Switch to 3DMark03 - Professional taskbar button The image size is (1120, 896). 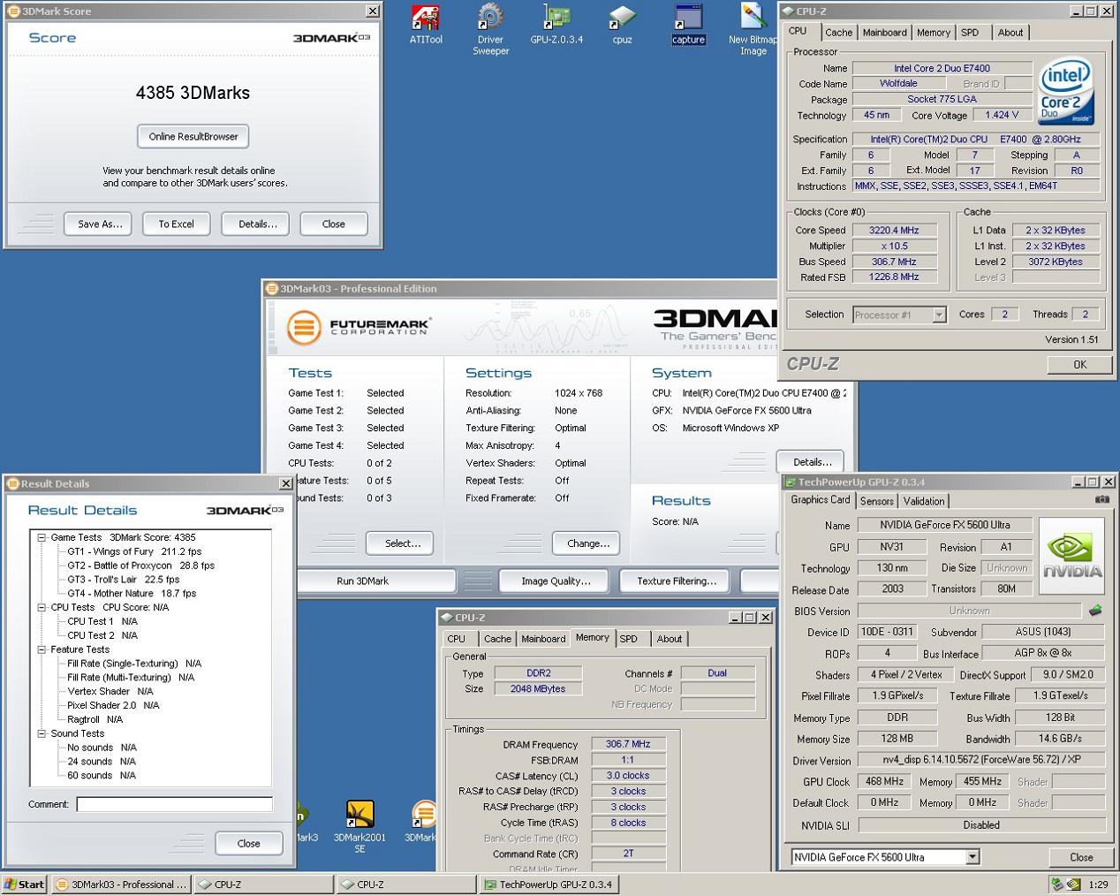click(x=121, y=884)
